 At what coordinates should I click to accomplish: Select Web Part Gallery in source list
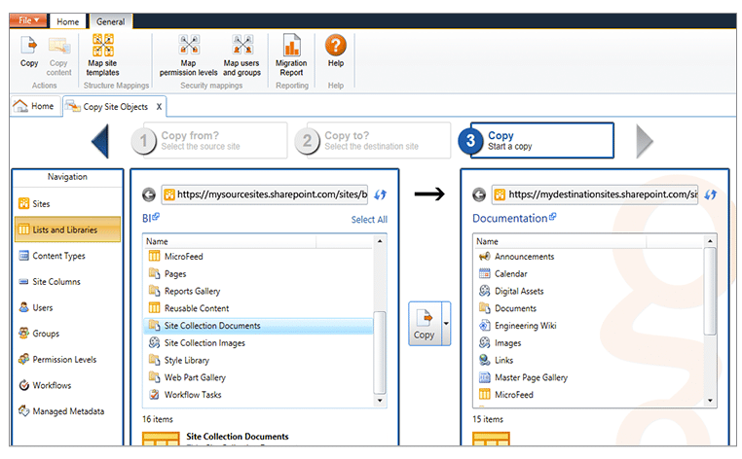(x=258, y=377)
